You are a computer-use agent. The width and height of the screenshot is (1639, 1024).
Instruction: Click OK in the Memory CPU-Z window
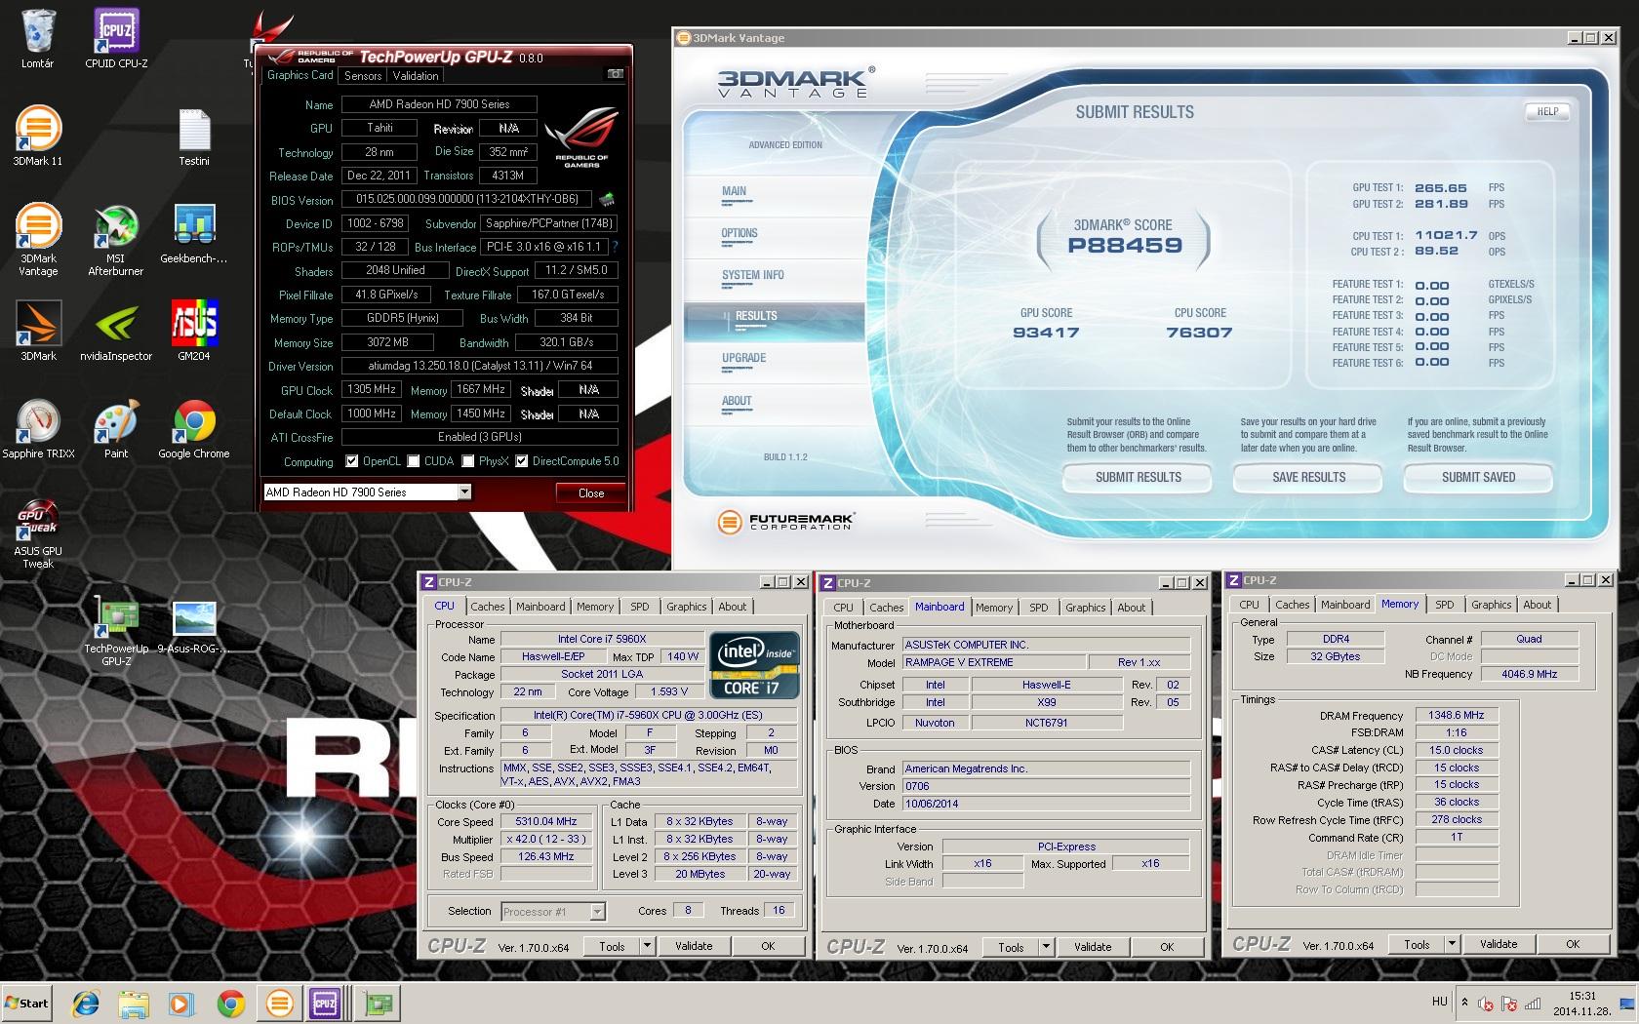coord(1573,944)
